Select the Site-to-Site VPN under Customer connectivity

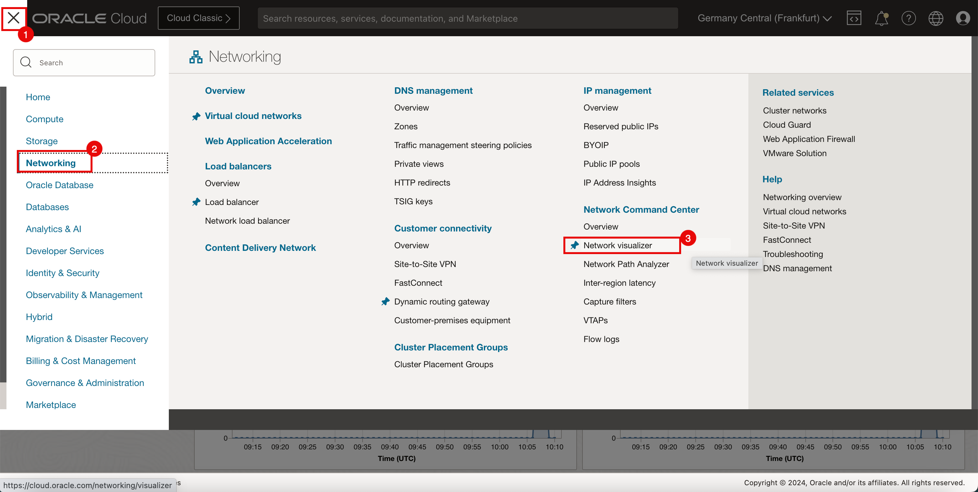point(425,263)
